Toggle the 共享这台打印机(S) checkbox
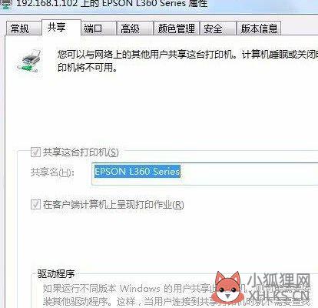This screenshot has height=308, width=318. click(x=35, y=152)
